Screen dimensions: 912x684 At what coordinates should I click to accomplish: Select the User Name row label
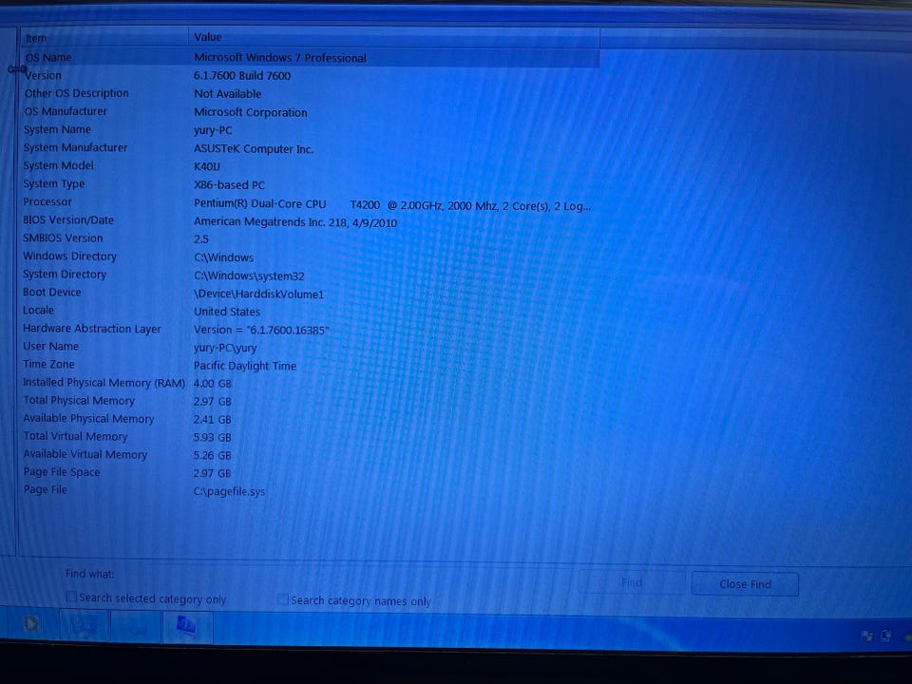(50, 346)
